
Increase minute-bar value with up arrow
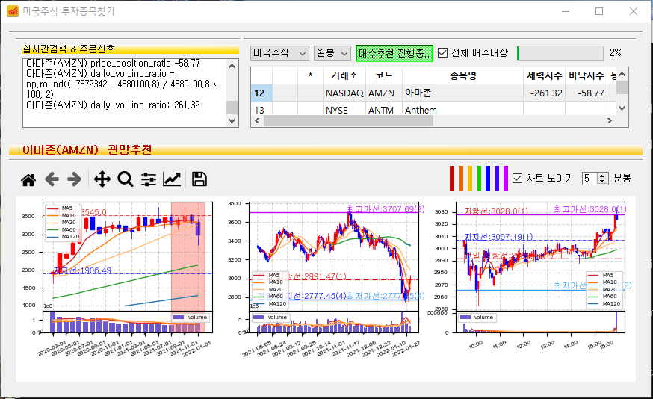602,176
